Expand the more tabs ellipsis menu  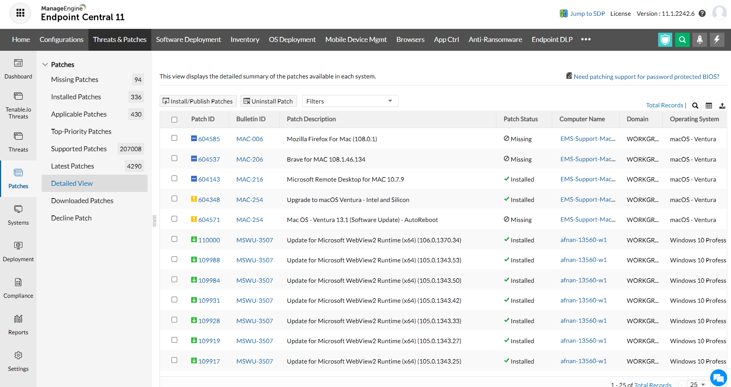click(586, 40)
